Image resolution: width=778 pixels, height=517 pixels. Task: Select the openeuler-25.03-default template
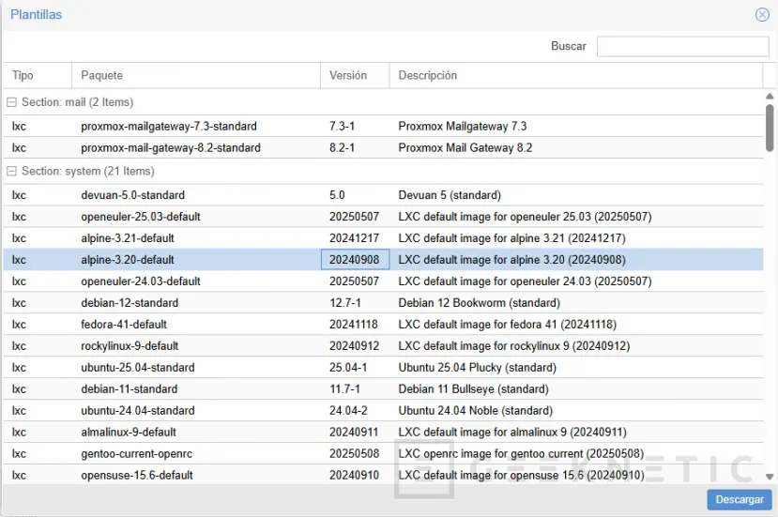[x=383, y=217]
